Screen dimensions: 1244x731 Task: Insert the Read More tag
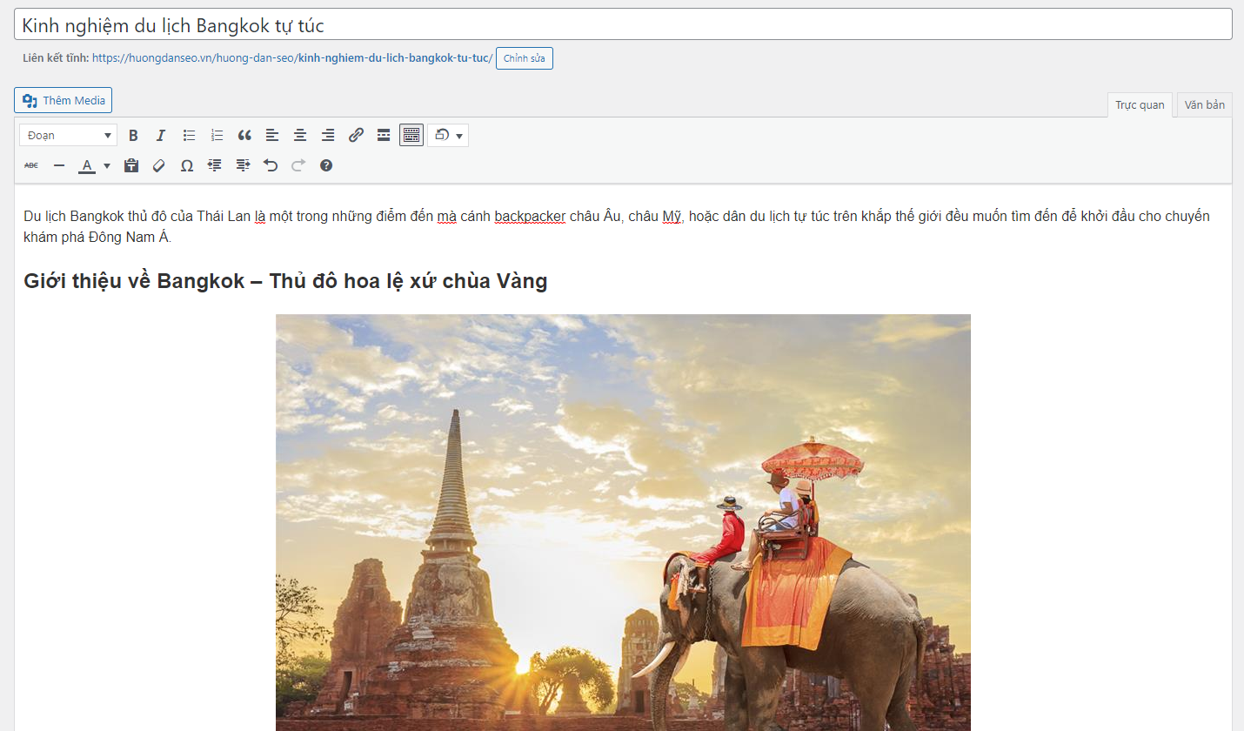[x=384, y=135]
